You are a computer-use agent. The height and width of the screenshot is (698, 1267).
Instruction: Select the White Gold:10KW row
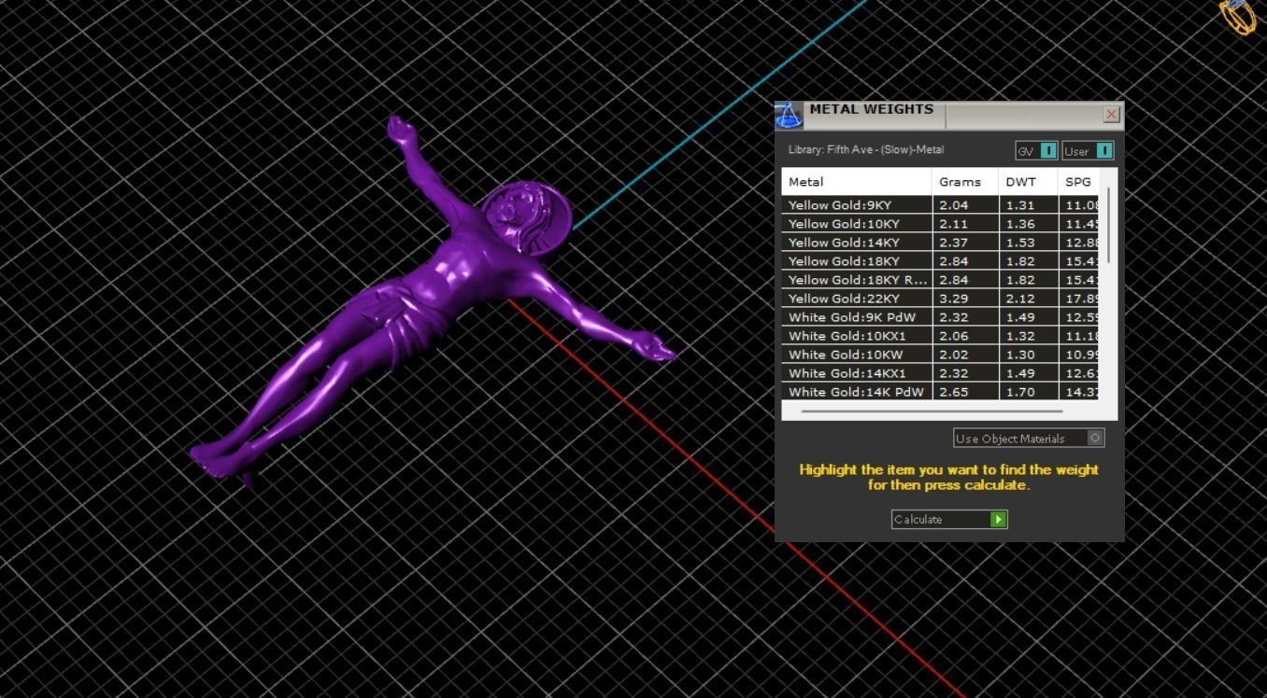tap(940, 355)
